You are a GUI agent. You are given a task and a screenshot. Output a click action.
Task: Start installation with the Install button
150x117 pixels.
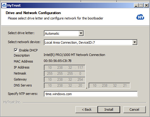point(109,110)
